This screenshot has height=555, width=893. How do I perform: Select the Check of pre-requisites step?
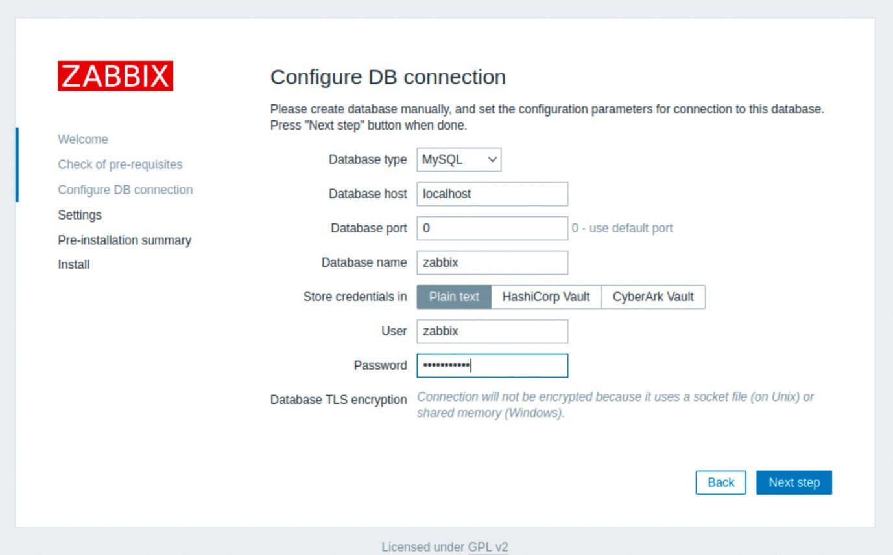tap(120, 164)
